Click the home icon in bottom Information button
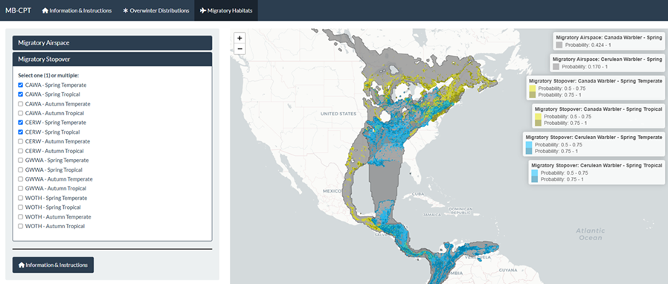The width and height of the screenshot is (668, 284). point(22,265)
